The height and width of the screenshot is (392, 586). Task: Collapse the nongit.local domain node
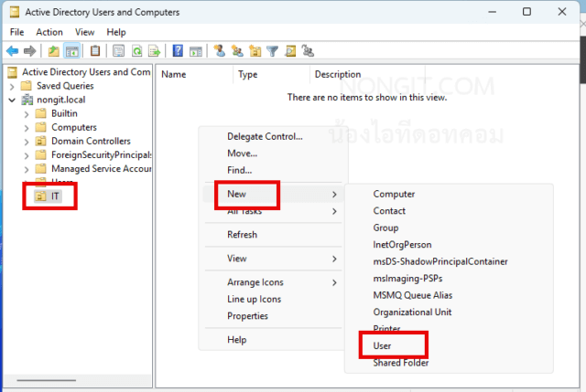pyautogui.click(x=12, y=100)
